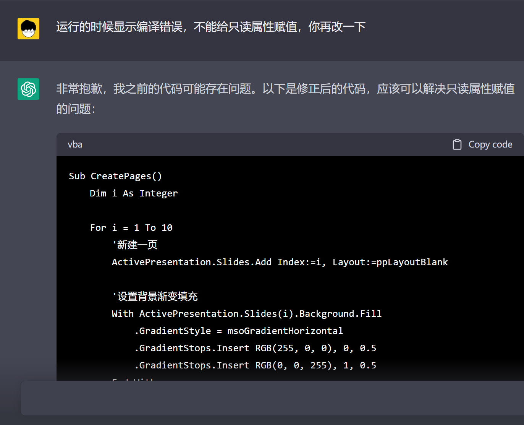This screenshot has width=524, height=425.
Task: Click the user's yellow avatar icon
Action: click(28, 29)
